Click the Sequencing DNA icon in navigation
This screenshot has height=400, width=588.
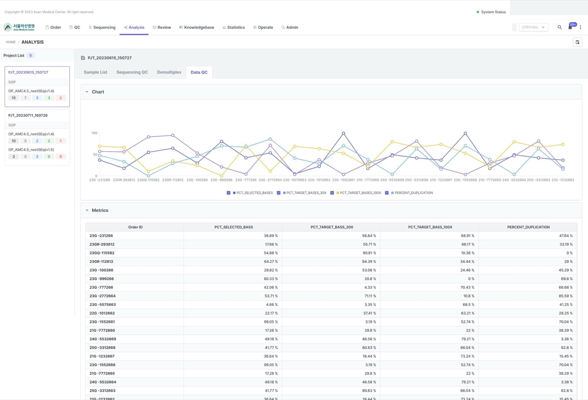90,27
